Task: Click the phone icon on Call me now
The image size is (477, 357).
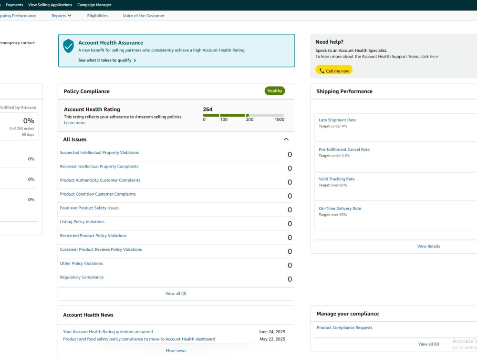Action: 321,71
